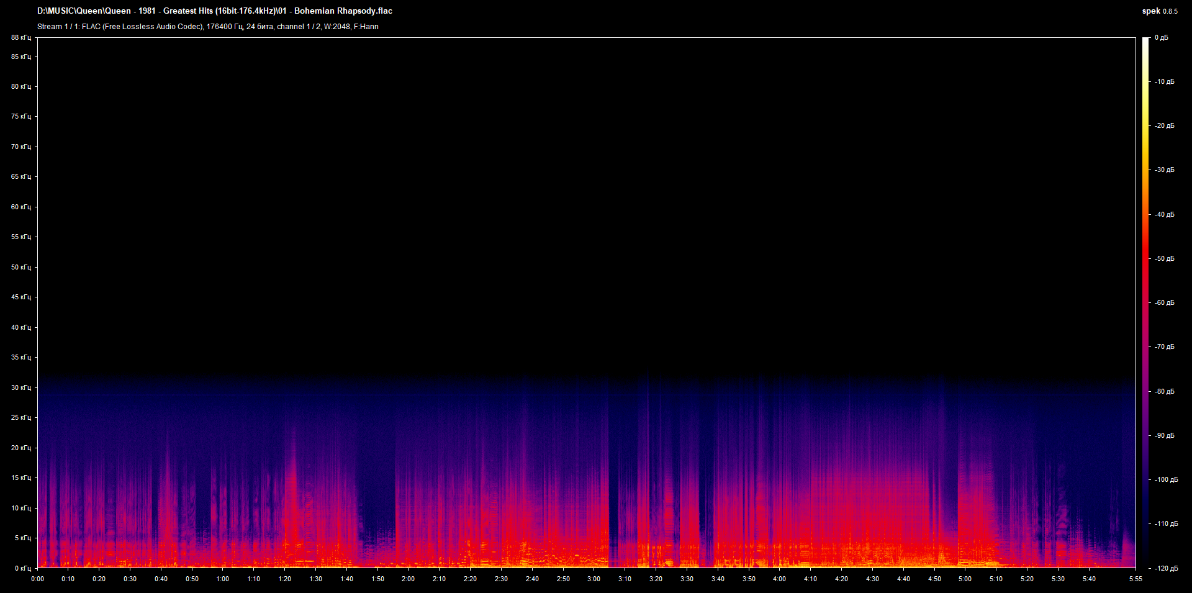The height and width of the screenshot is (593, 1192).
Task: Click the -110 дБ scale label
Action: point(1167,524)
